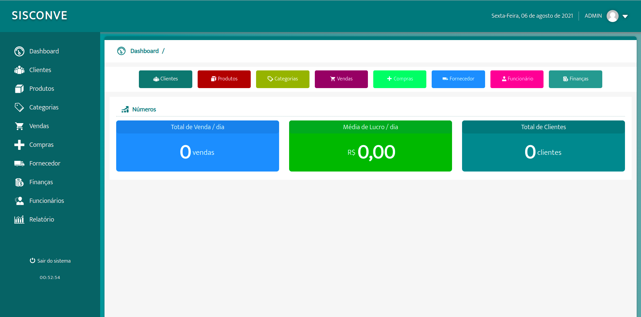Click the Dashboard gauge icon in sidebar
Screen dimensions: 641x317
(x=19, y=51)
